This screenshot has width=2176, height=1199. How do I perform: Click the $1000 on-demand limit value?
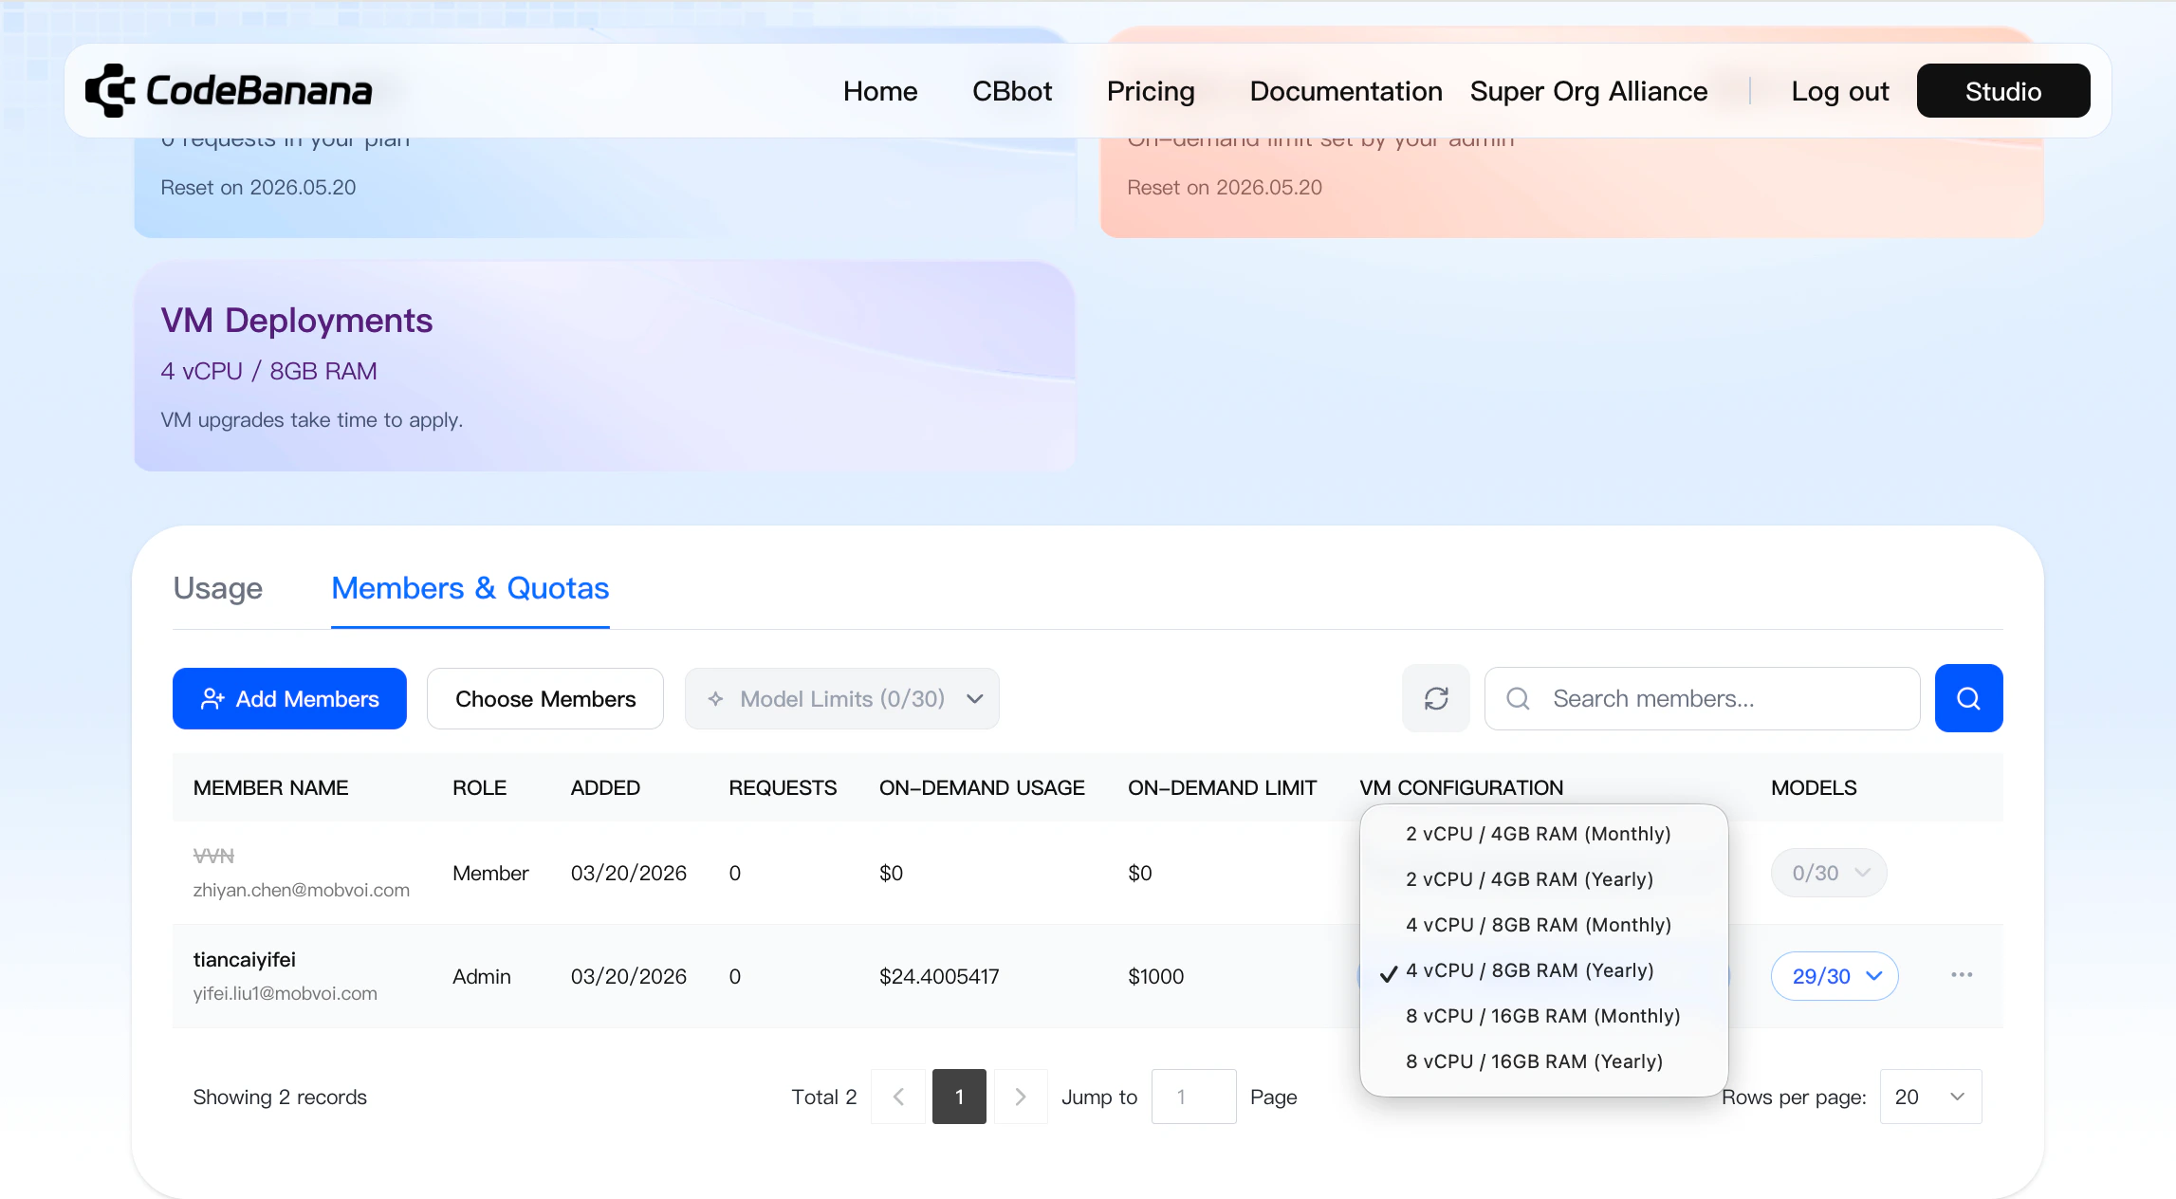[1155, 976]
